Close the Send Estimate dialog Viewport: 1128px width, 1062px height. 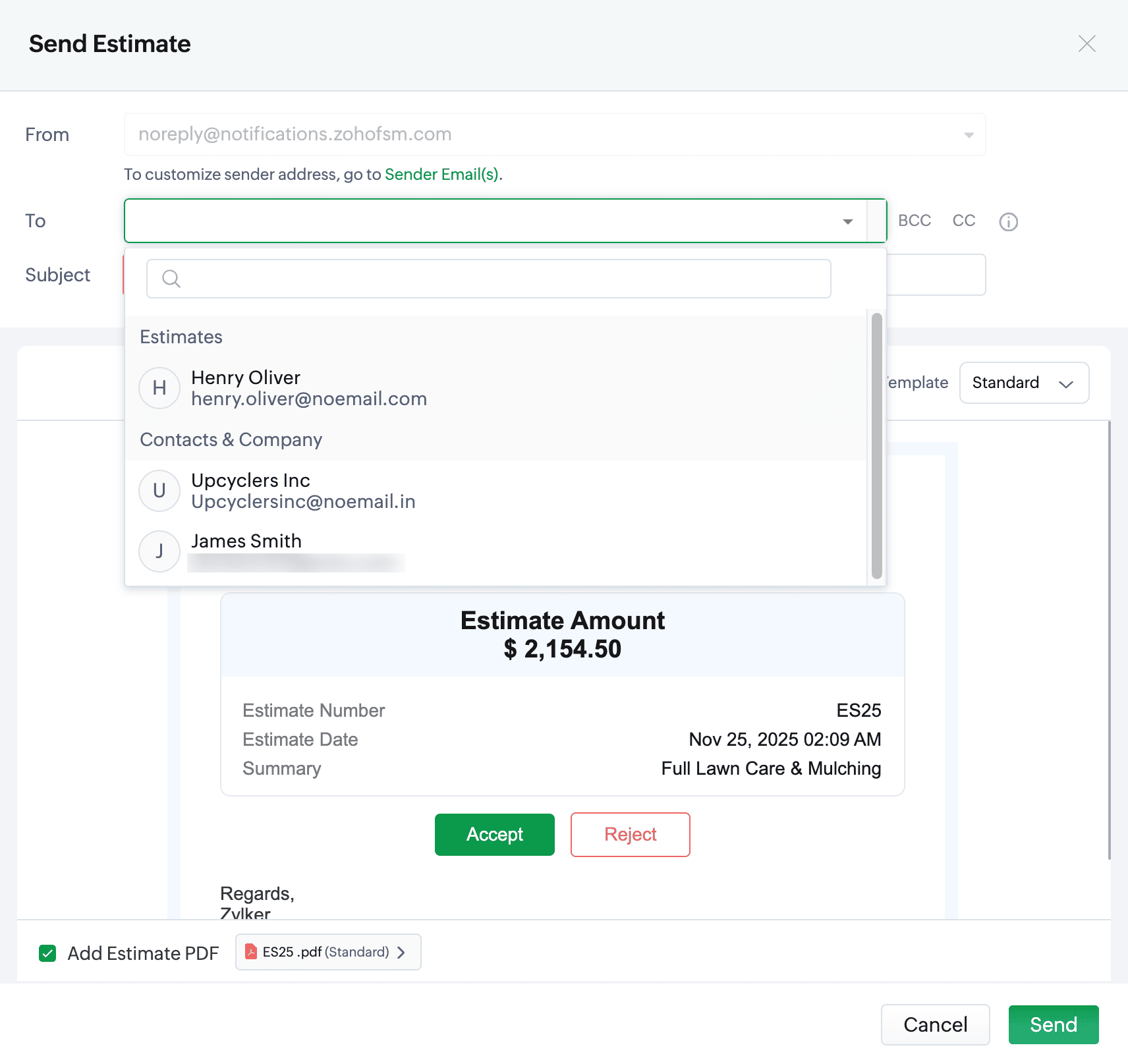[x=1086, y=44]
